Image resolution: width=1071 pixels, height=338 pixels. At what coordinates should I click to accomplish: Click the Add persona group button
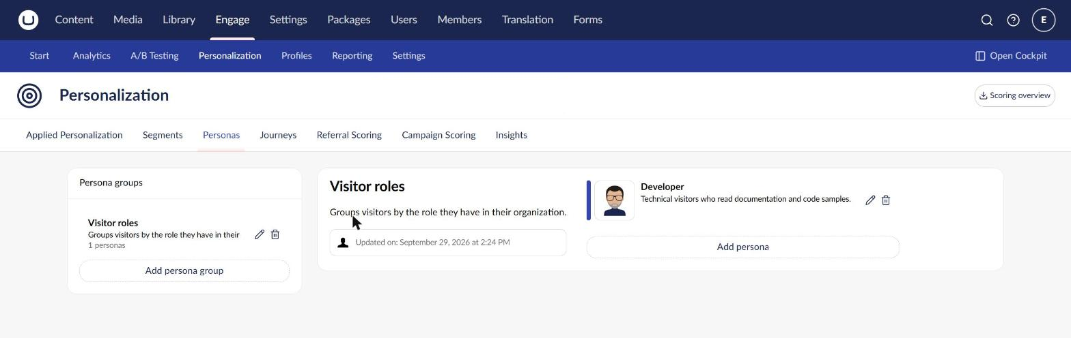coord(184,271)
